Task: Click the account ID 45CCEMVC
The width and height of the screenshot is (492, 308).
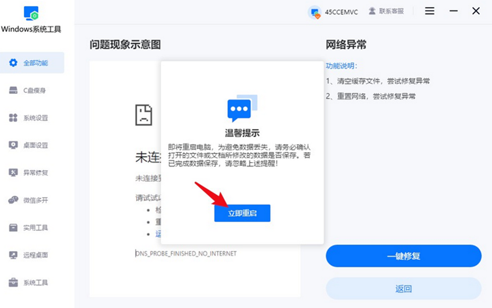Action: tap(341, 12)
